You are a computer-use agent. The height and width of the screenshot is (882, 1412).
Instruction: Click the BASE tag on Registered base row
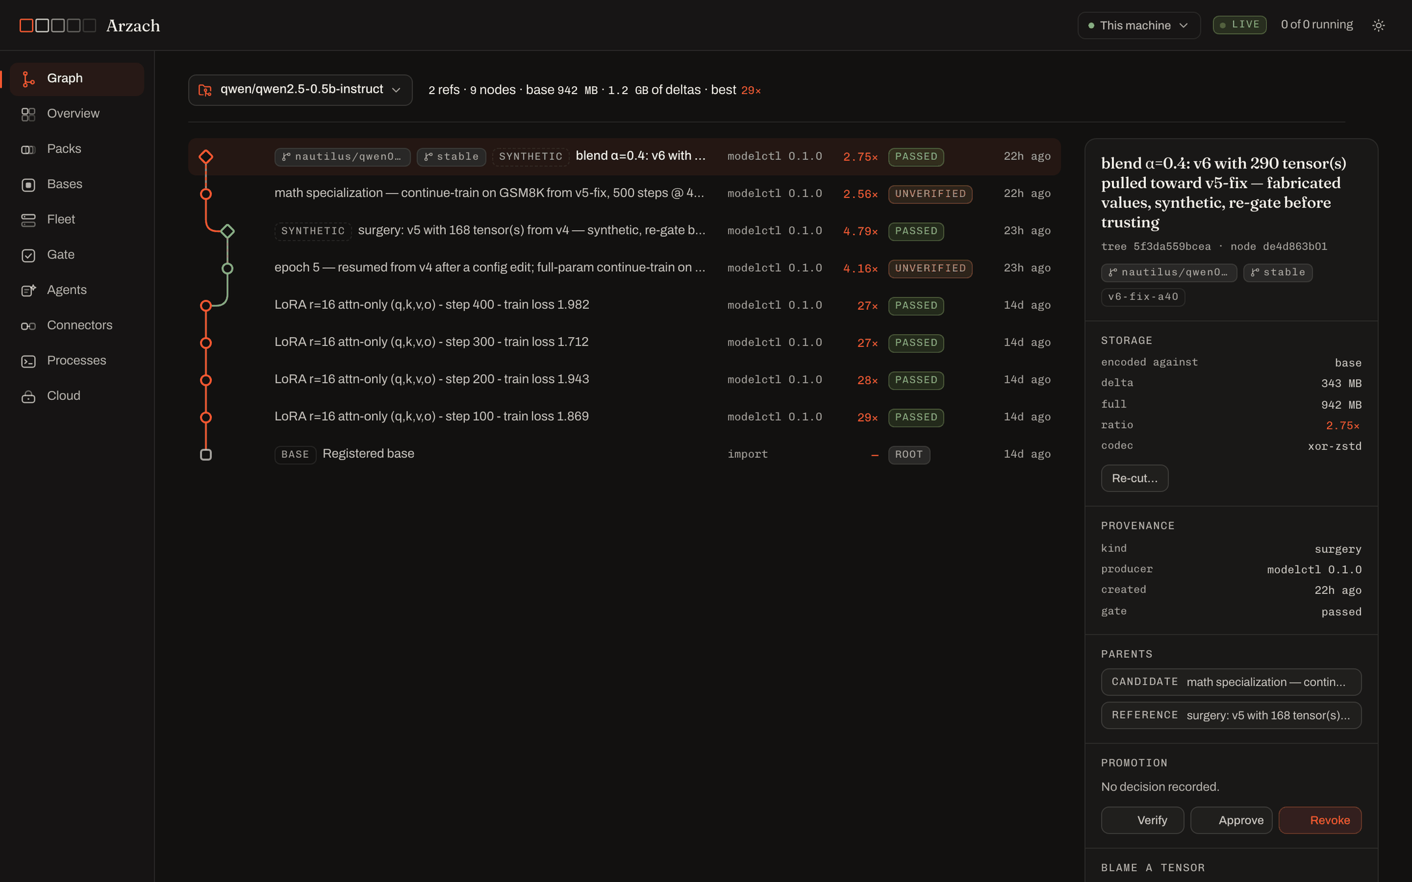pyautogui.click(x=295, y=455)
